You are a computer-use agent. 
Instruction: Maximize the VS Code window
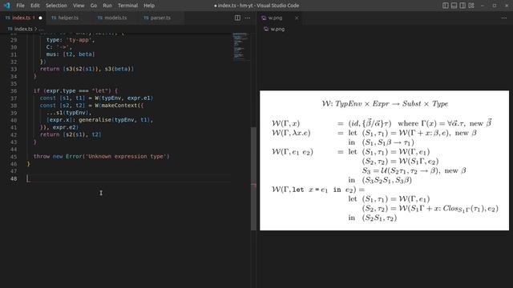[495, 6]
